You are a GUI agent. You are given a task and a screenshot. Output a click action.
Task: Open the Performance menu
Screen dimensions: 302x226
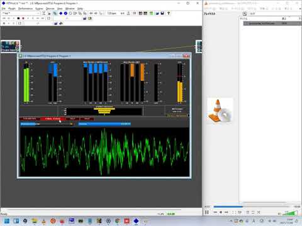(25, 9)
